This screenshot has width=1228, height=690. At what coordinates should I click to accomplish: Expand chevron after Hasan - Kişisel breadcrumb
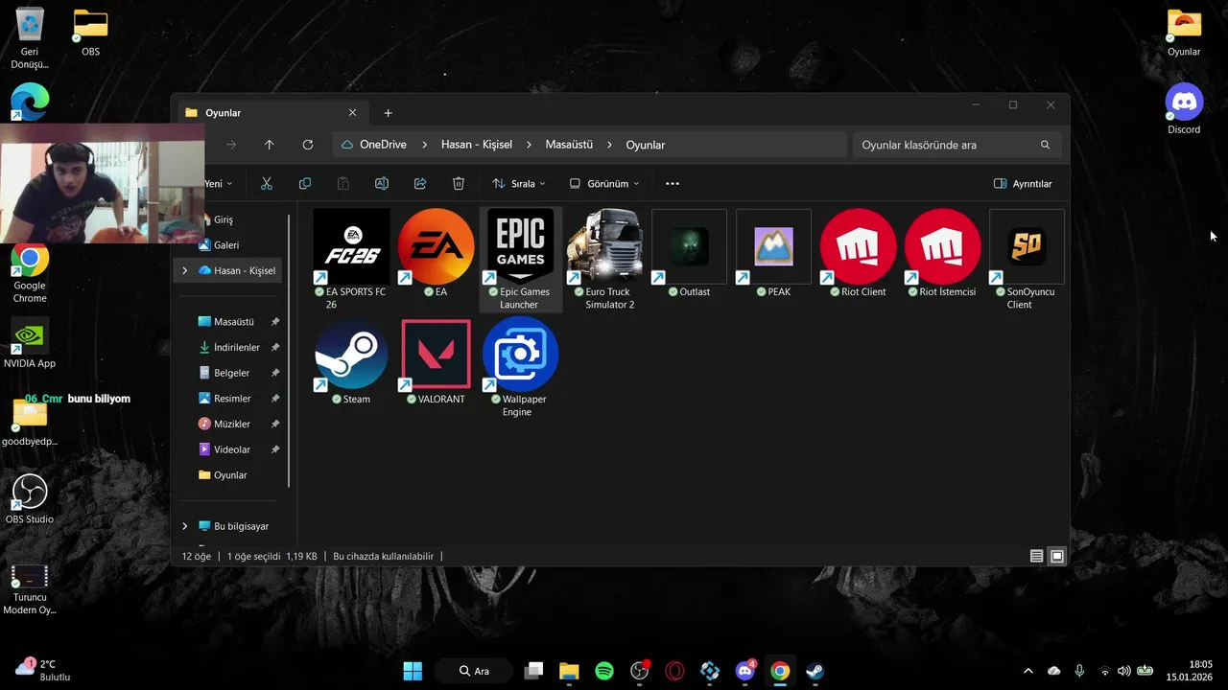tap(529, 145)
